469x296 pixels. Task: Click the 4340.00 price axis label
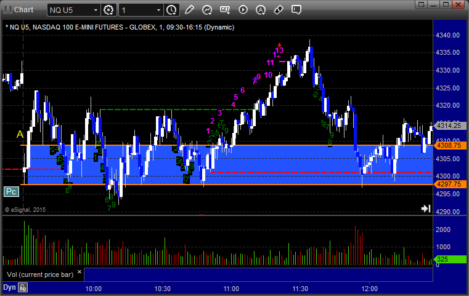[448, 35]
